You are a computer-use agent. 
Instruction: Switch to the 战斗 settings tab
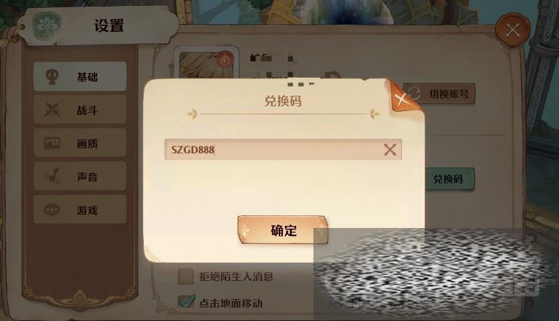click(x=81, y=110)
